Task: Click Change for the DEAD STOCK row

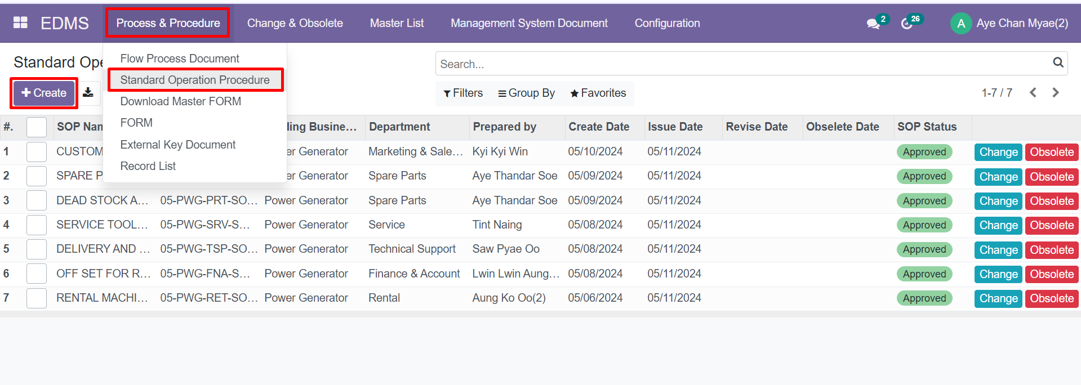Action: pyautogui.click(x=998, y=201)
